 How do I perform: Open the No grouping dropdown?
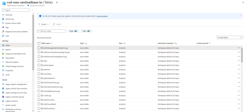pyautogui.click(x=230, y=37)
